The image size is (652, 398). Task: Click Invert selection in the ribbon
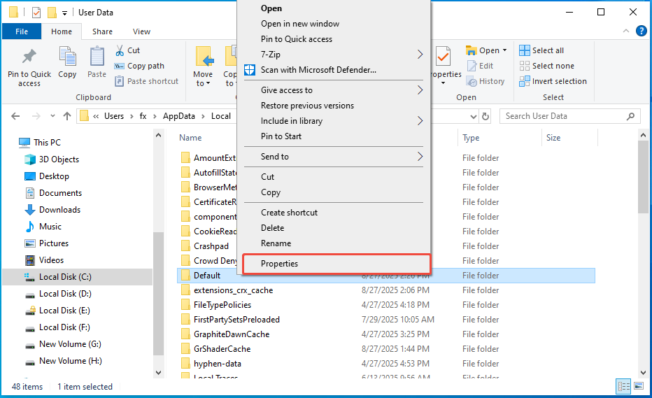pyautogui.click(x=553, y=81)
